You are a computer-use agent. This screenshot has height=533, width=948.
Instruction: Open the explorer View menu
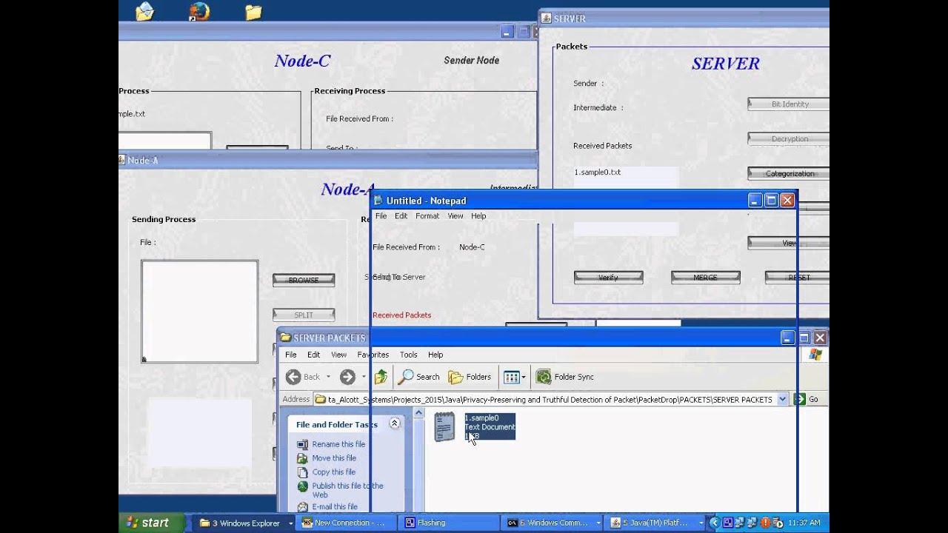338,355
